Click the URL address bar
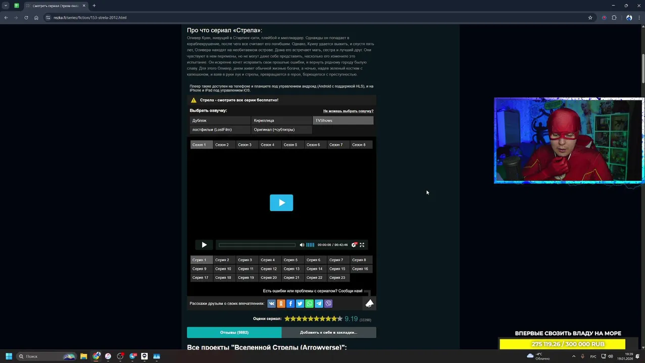Image resolution: width=645 pixels, height=363 pixels. click(313, 18)
